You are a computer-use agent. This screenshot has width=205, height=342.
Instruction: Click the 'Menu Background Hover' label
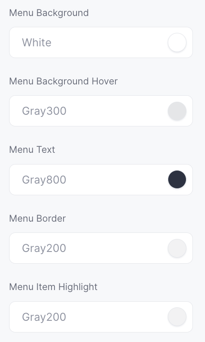(64, 81)
